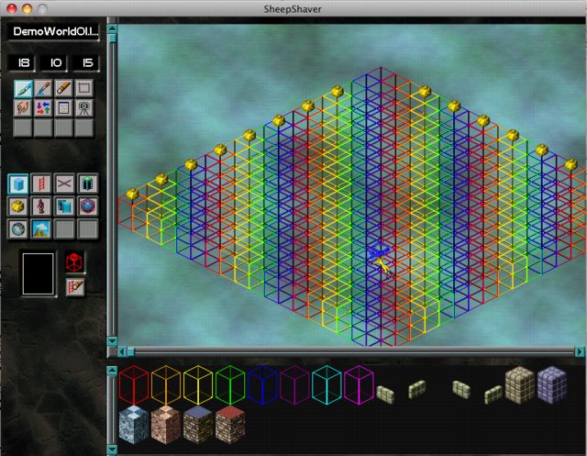Minimize the SheepShaver window
Image resolution: width=587 pixels, height=456 pixels.
coord(28,8)
